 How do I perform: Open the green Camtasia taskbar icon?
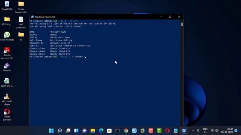click(159, 130)
